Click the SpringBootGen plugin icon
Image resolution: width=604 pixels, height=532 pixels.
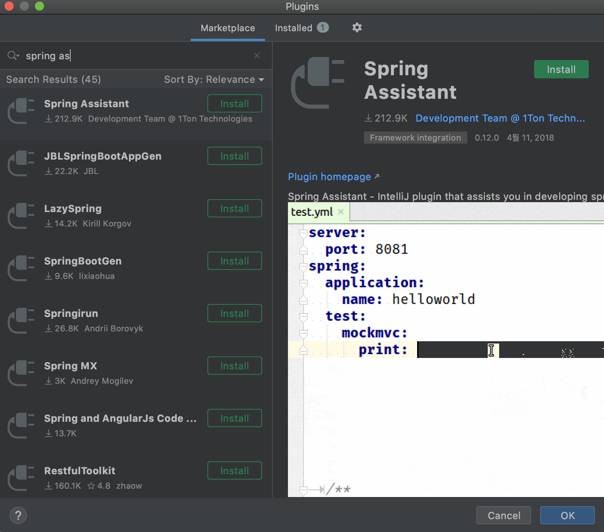click(x=21, y=268)
